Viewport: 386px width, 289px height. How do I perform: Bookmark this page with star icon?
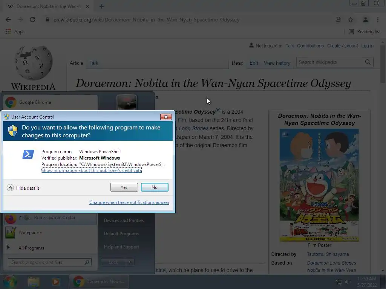click(x=351, y=20)
